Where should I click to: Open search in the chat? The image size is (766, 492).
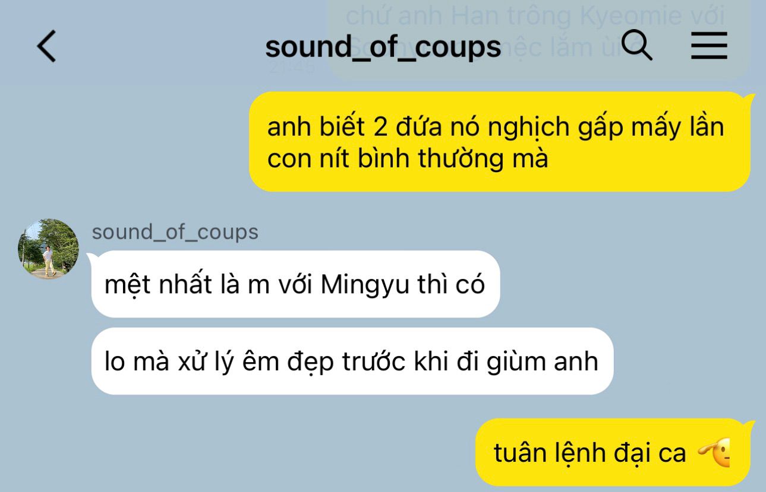pyautogui.click(x=637, y=45)
